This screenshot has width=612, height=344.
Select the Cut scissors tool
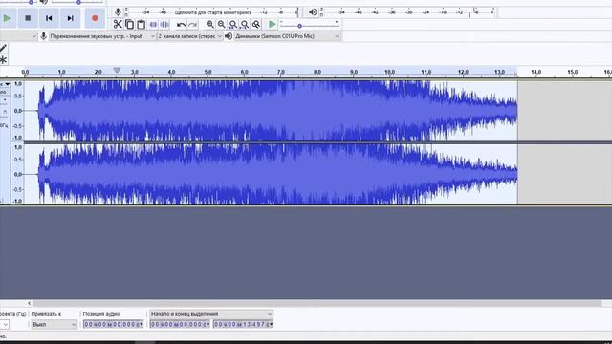click(x=118, y=24)
